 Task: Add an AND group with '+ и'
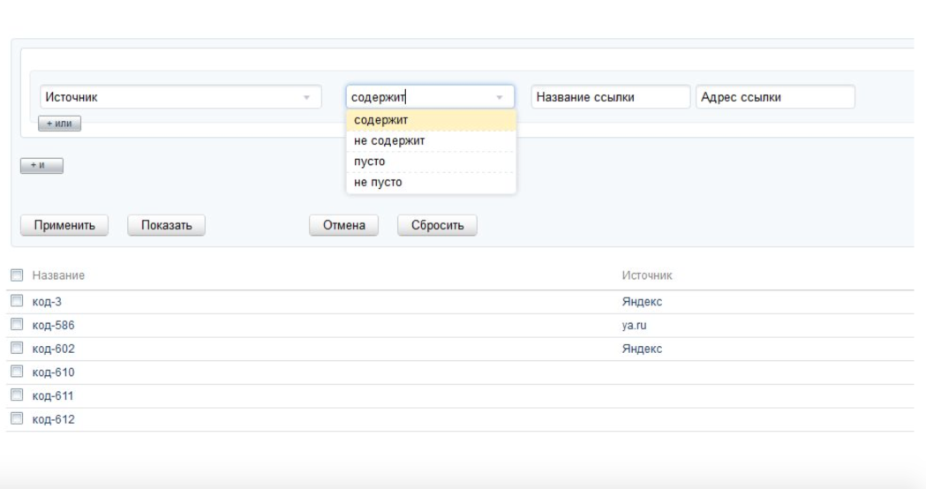(41, 165)
